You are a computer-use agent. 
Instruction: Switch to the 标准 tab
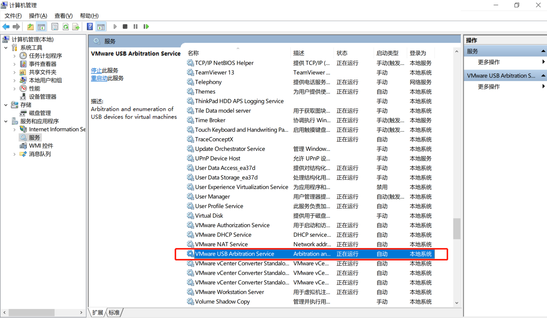click(114, 312)
